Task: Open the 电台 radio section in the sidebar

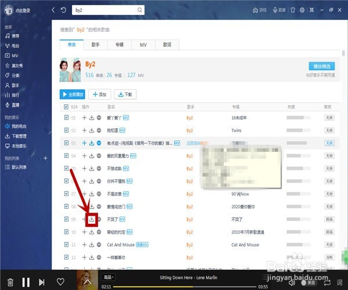Action: (12, 46)
